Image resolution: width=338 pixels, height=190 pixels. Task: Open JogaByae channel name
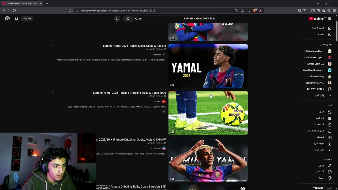[x=157, y=55]
